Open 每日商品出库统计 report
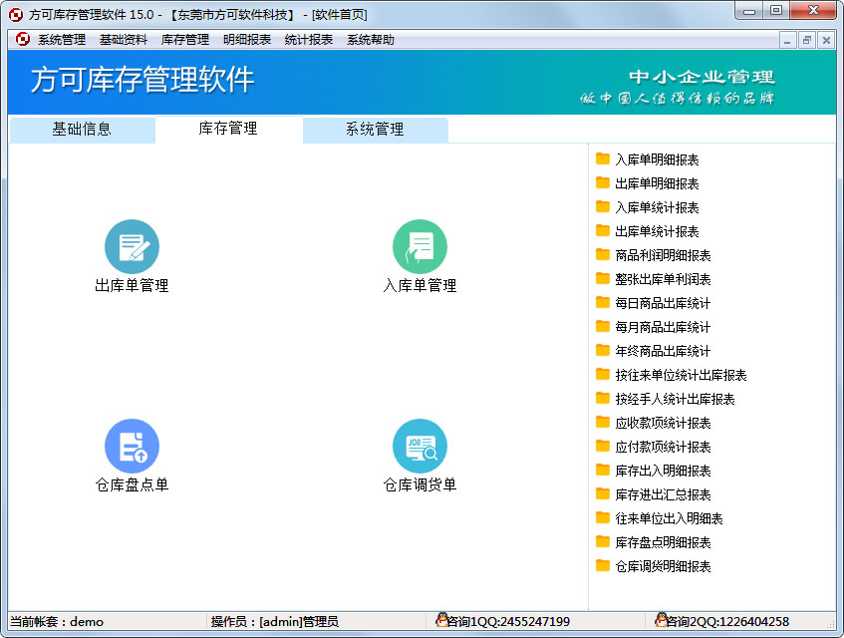This screenshot has height=638, width=844. pyautogui.click(x=663, y=303)
